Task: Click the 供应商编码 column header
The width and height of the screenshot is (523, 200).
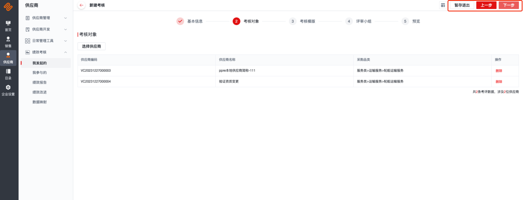Action: coord(89,60)
